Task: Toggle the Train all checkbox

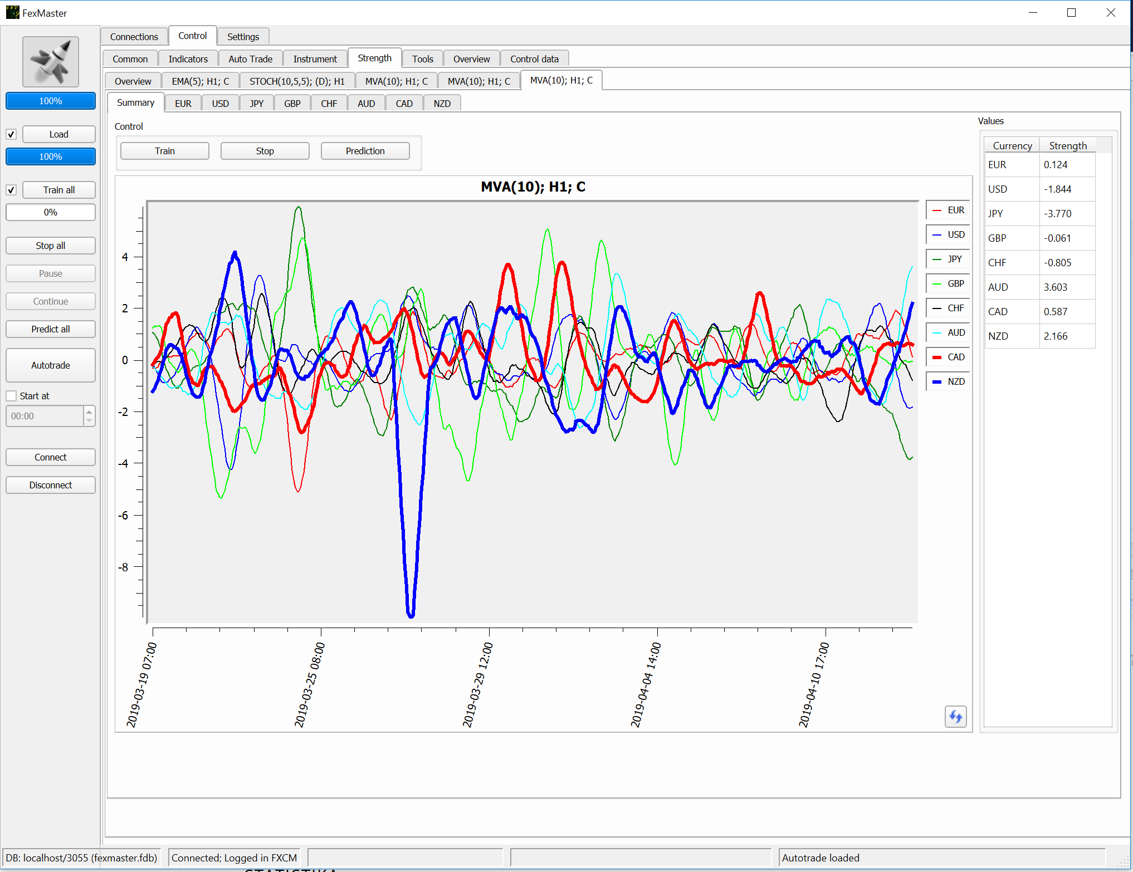Action: coord(11,190)
